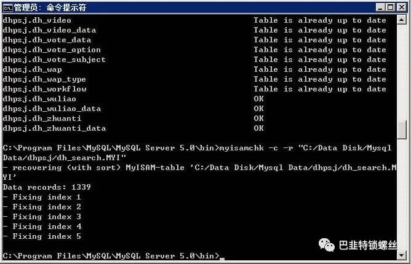This screenshot has width=411, height=264.
Task: Click the dhpsj.dh_workflow table name
Action: [44, 89]
